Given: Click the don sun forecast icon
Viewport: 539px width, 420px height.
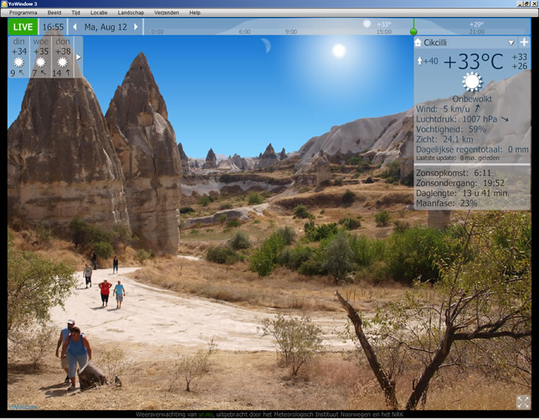Looking at the screenshot, I should pyautogui.click(x=62, y=62).
